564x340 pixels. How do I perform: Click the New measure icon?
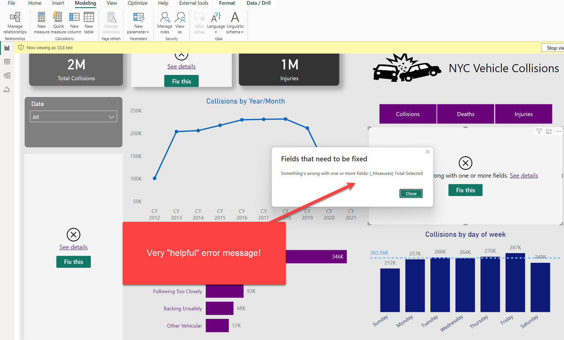[x=41, y=23]
